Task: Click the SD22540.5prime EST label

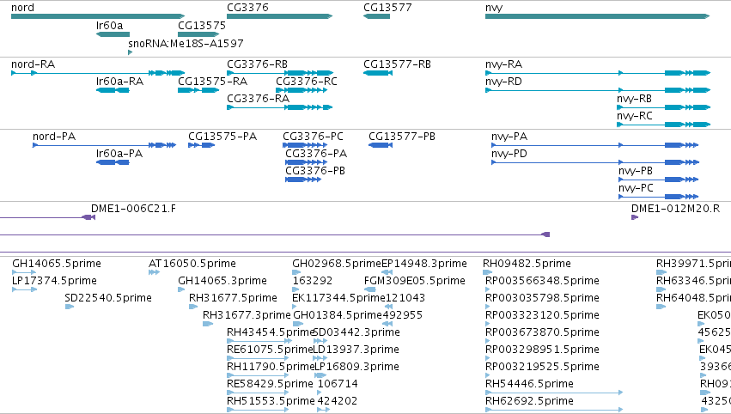Action: tap(108, 298)
